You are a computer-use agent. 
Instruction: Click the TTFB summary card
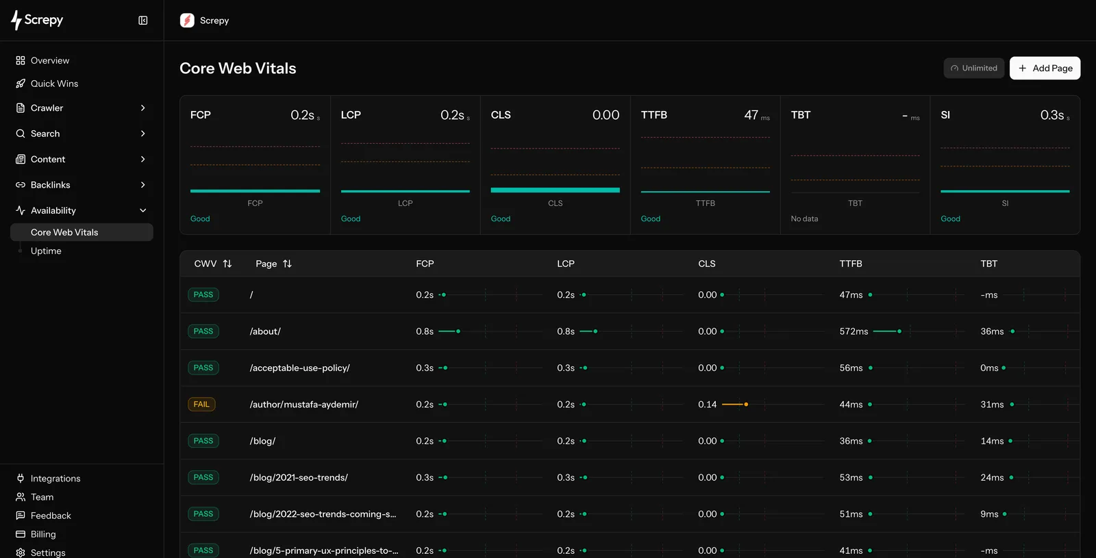tap(705, 165)
